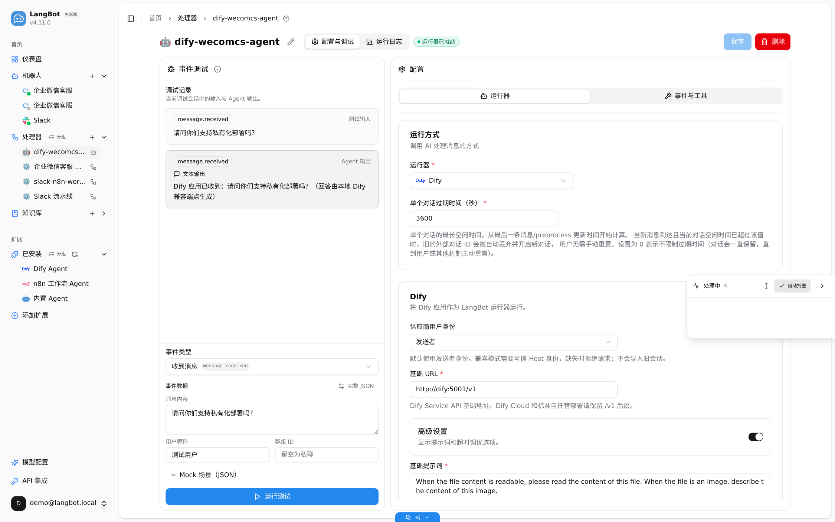Image resolution: width=835 pixels, height=522 pixels.
Task: Add a new robot with plus icon
Action: tap(92, 76)
